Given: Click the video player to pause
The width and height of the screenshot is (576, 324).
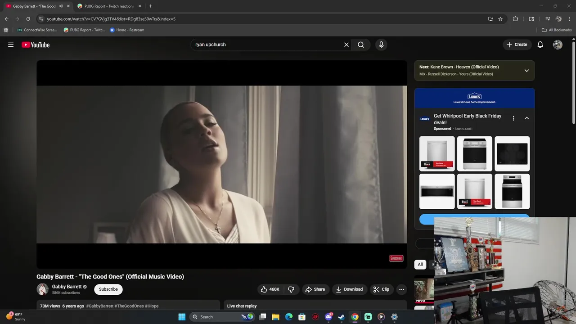Looking at the screenshot, I should point(221,164).
